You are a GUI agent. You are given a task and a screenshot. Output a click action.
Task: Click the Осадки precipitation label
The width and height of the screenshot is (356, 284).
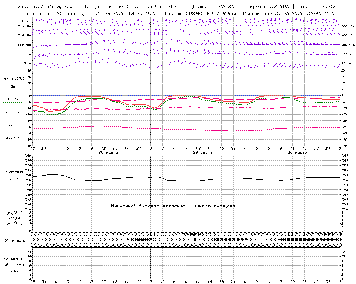tap(14, 218)
